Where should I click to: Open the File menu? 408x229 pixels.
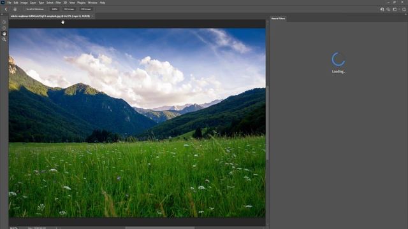(x=9, y=3)
